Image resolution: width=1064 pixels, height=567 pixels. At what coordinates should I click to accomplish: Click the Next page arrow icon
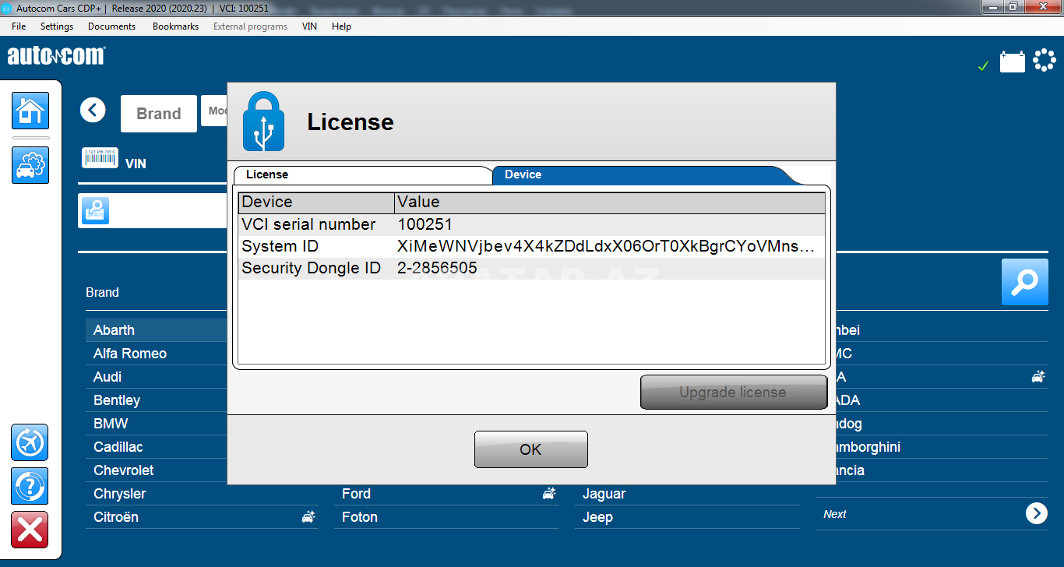(1037, 513)
